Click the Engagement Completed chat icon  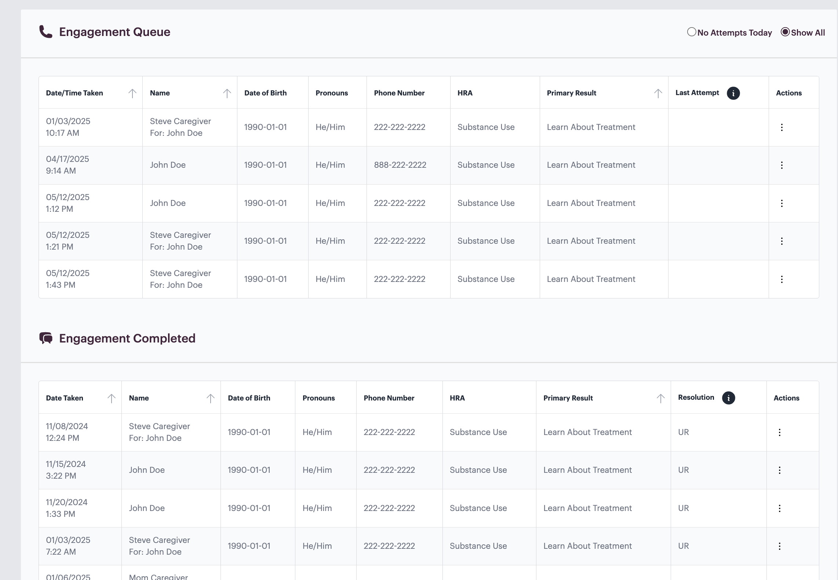click(x=46, y=338)
